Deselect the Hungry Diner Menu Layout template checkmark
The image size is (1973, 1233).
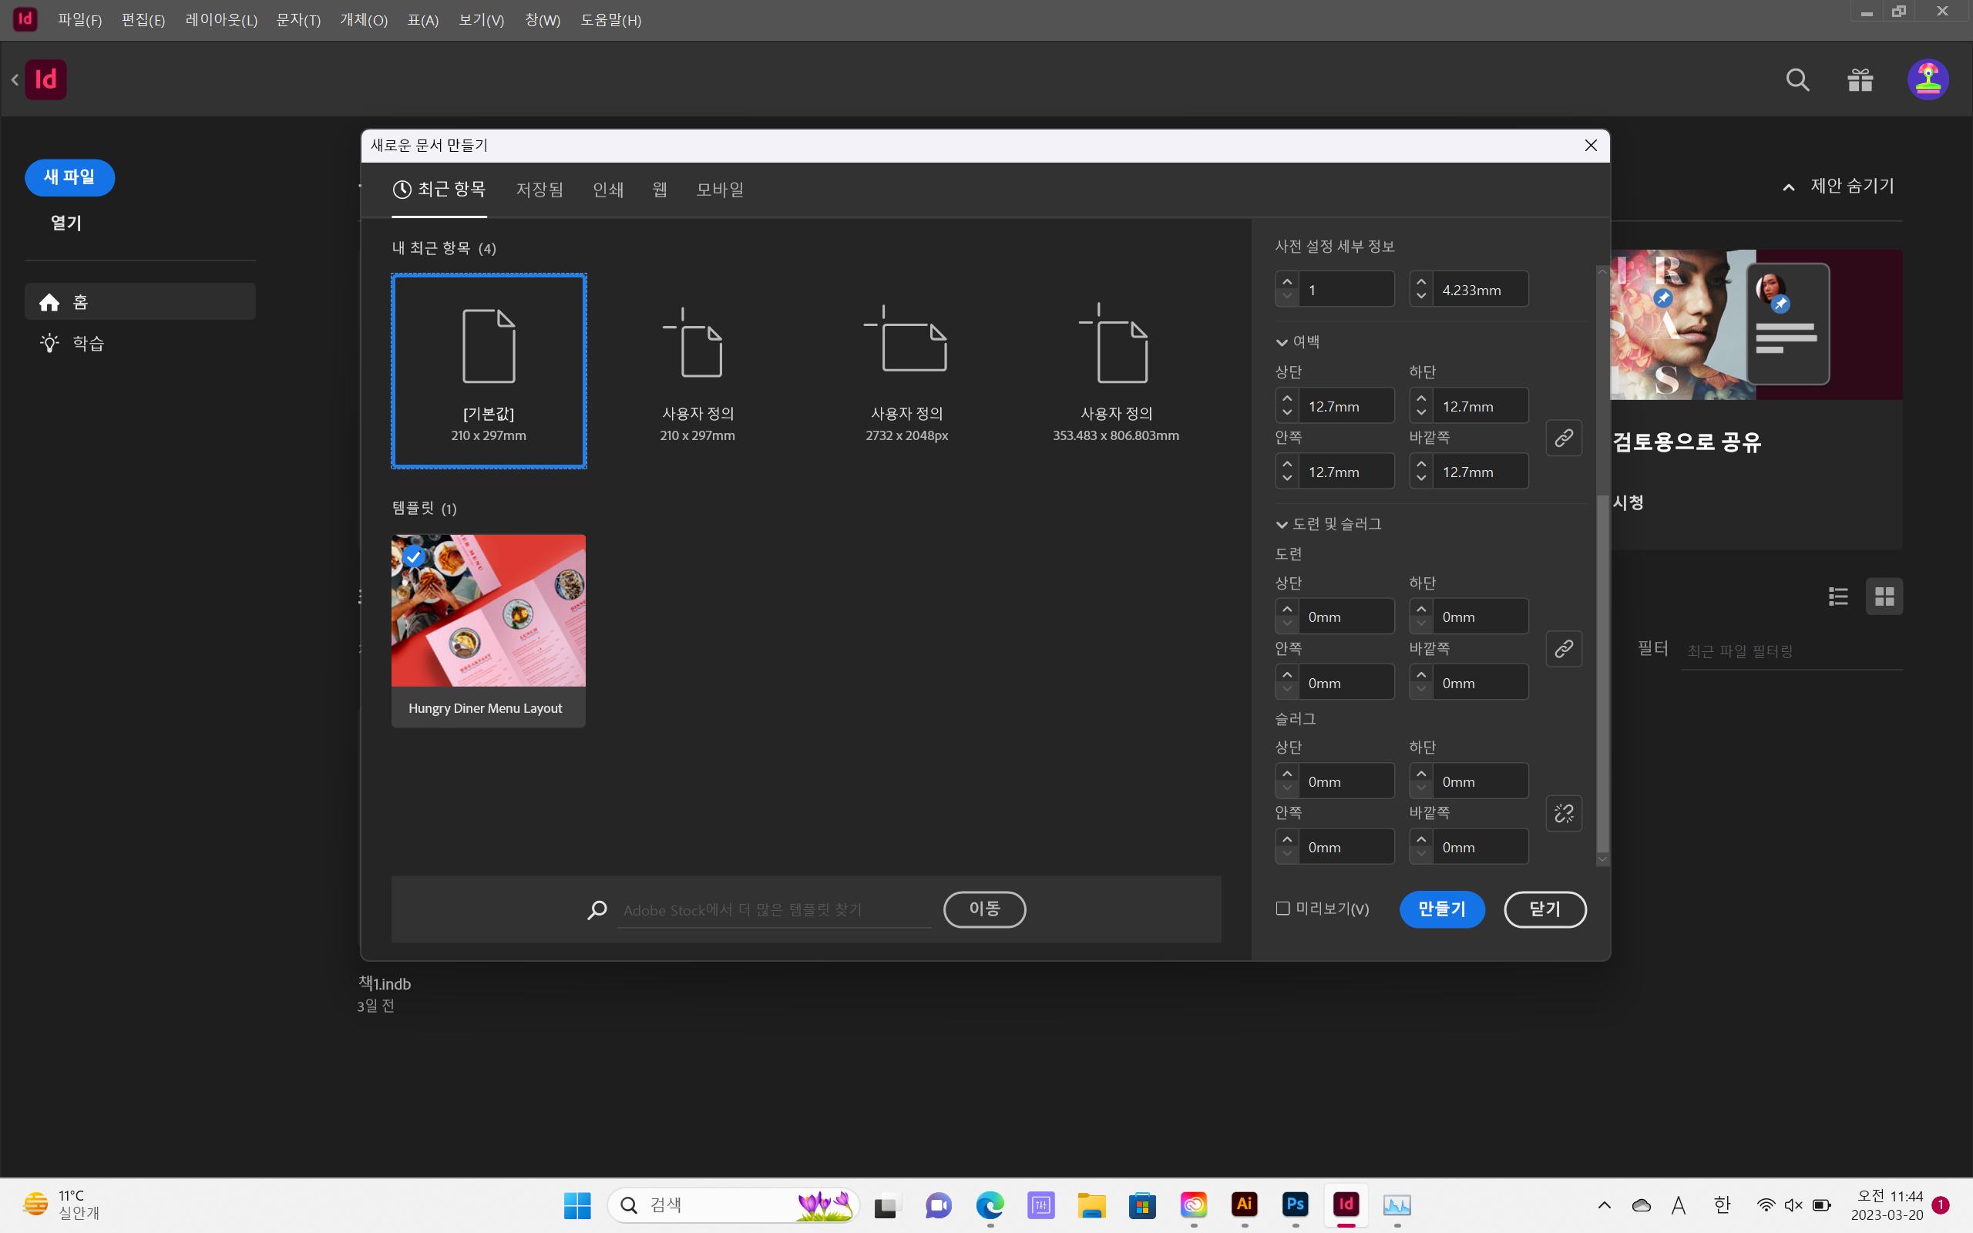coord(414,556)
